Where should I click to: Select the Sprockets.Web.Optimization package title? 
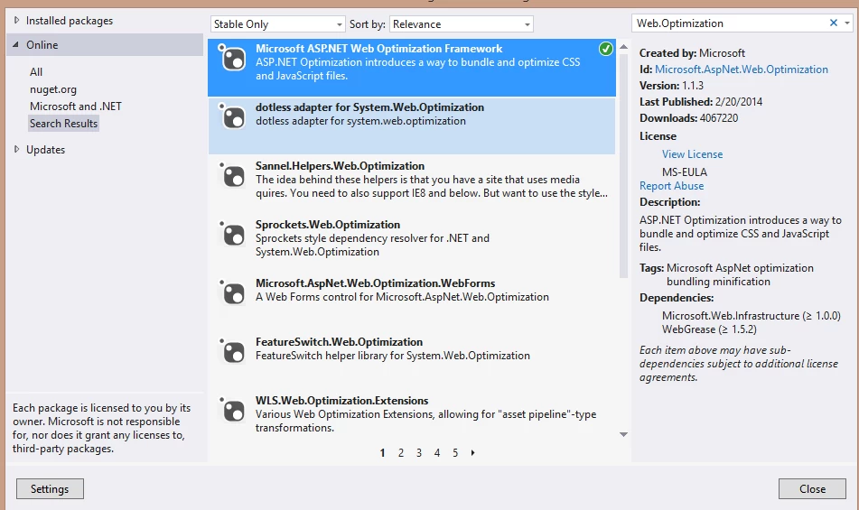pyautogui.click(x=328, y=225)
